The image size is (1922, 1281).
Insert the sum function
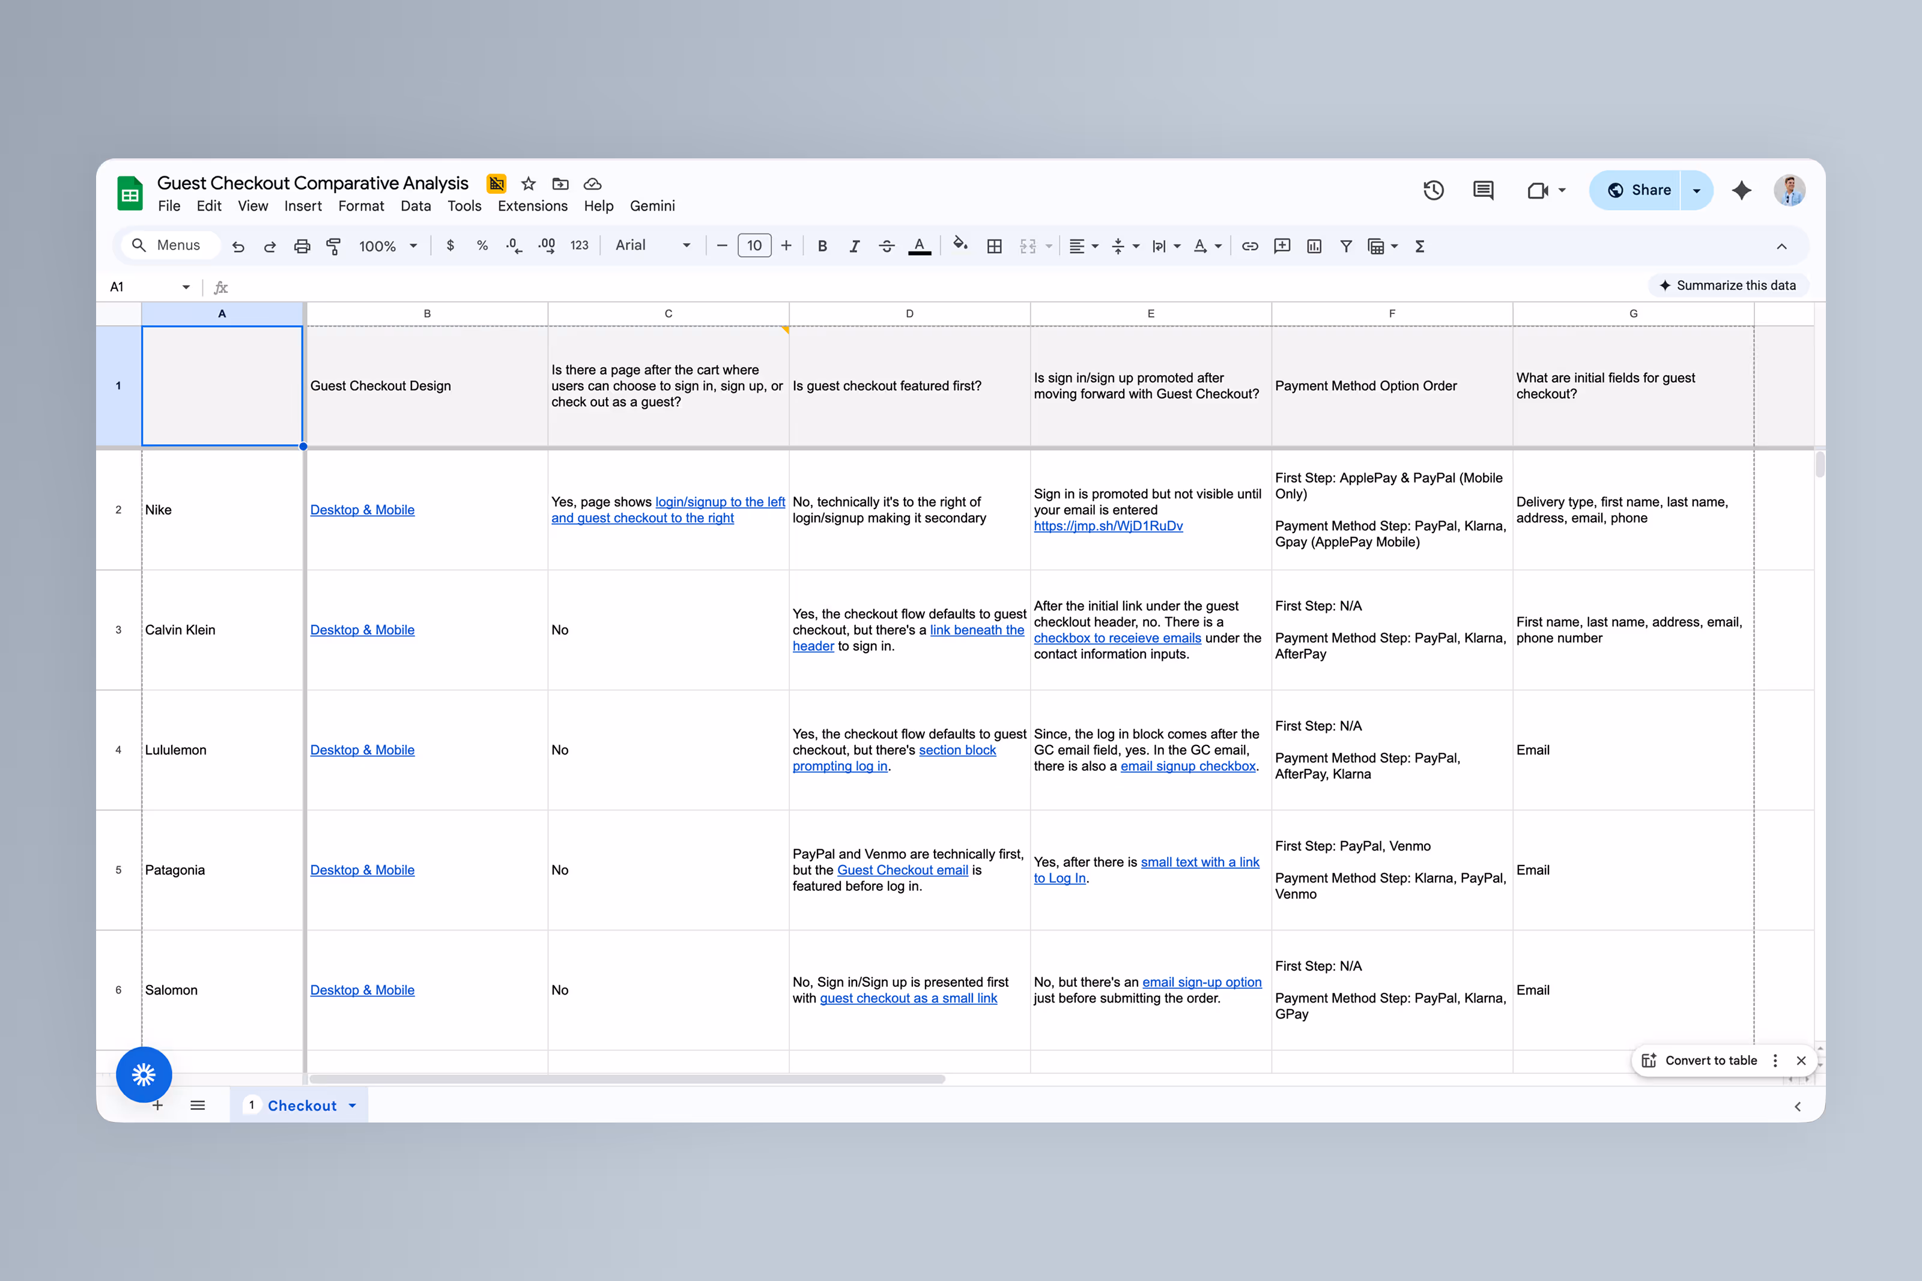[x=1420, y=245]
